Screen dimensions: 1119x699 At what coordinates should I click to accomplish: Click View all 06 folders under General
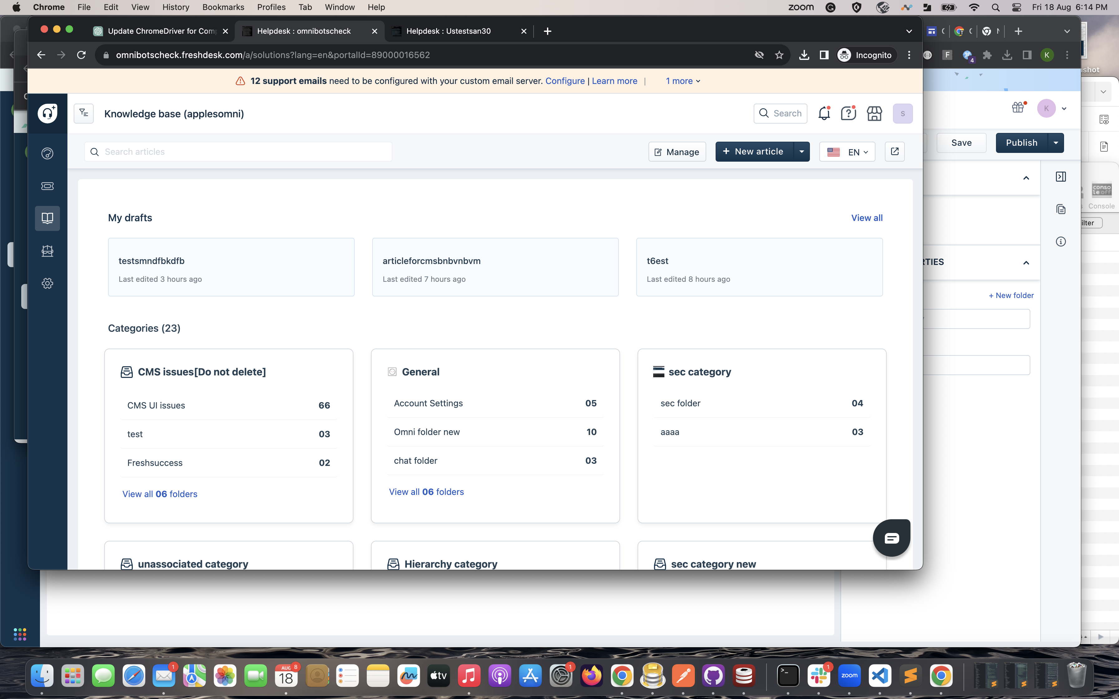pos(426,492)
